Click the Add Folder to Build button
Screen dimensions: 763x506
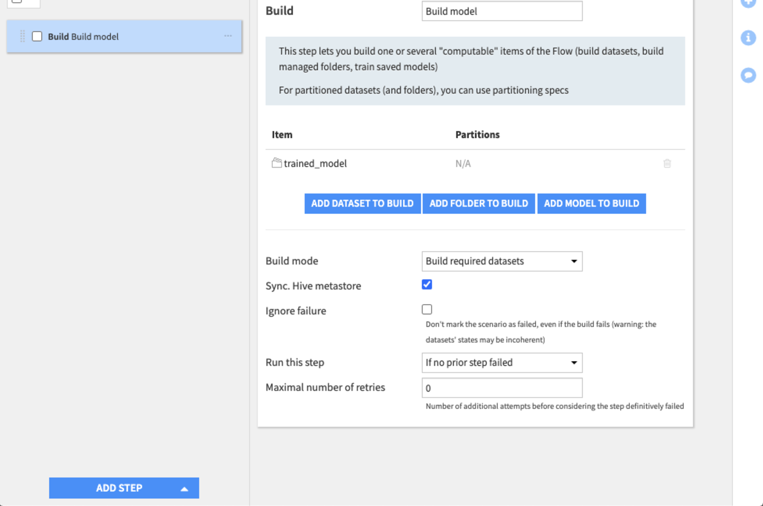coord(479,204)
